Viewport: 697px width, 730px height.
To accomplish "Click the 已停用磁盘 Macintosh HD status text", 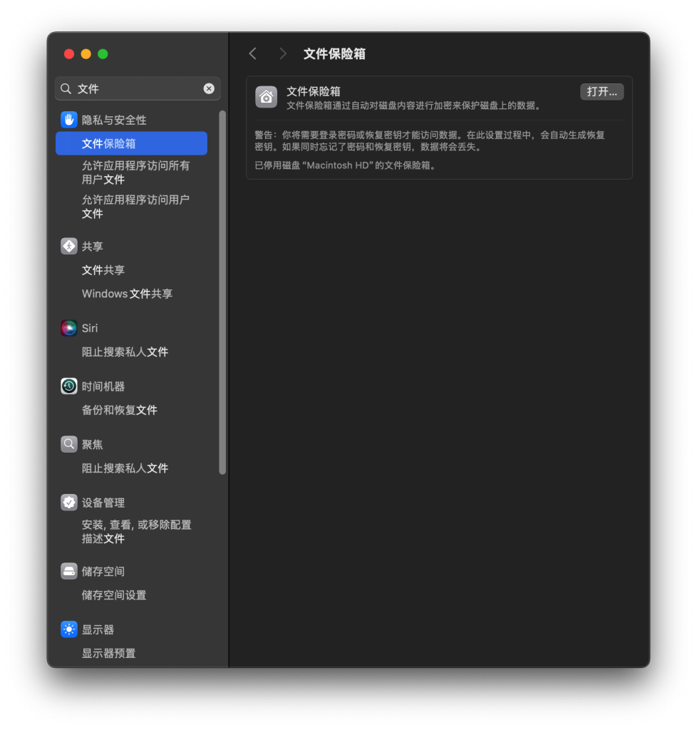I will tap(345, 165).
